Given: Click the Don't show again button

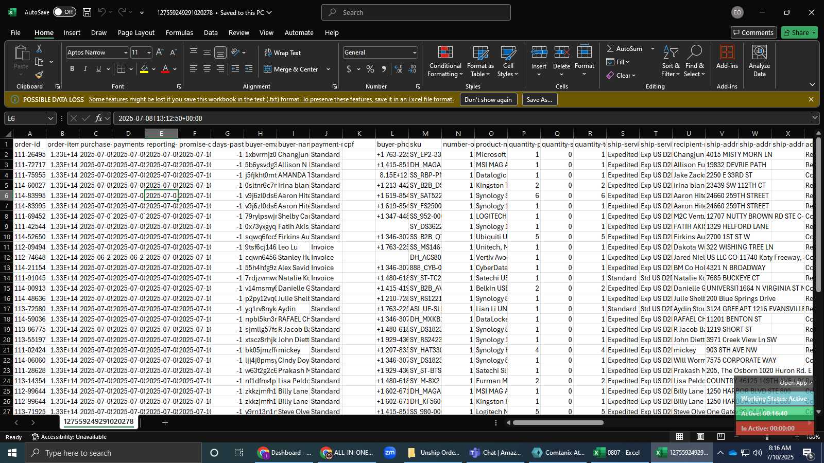Looking at the screenshot, I should click(488, 99).
